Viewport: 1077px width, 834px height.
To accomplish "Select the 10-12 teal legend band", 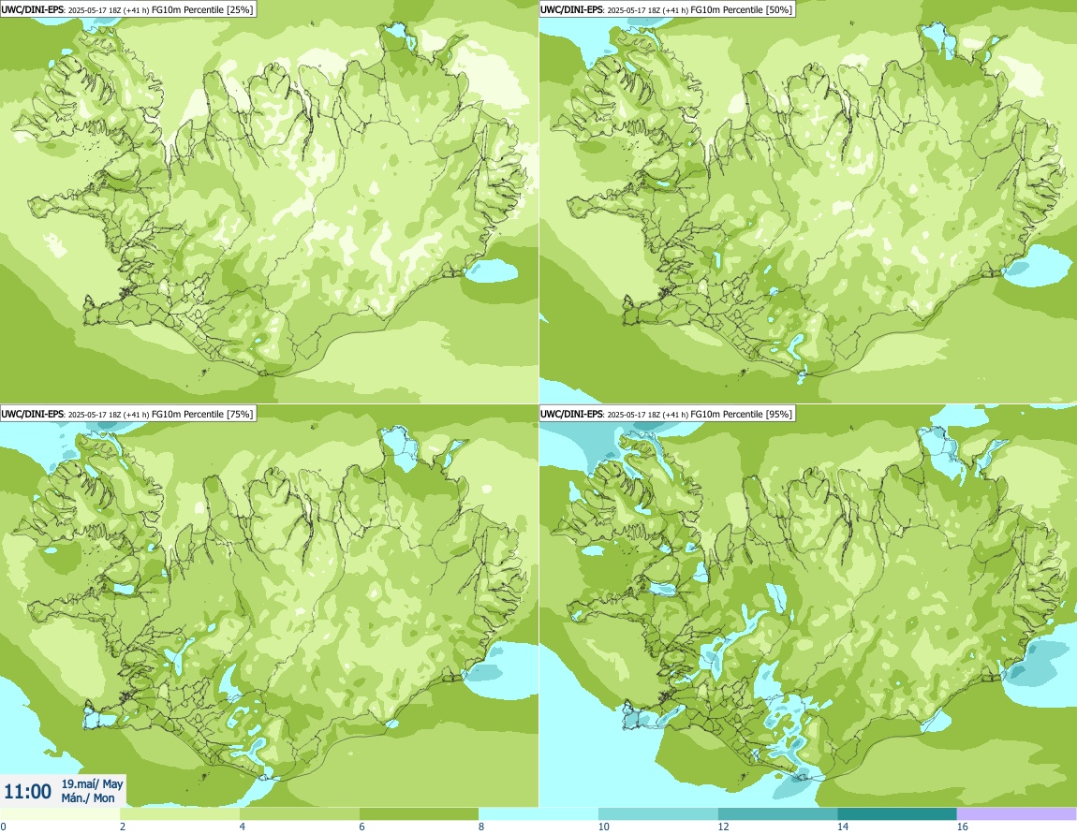I will (x=658, y=813).
